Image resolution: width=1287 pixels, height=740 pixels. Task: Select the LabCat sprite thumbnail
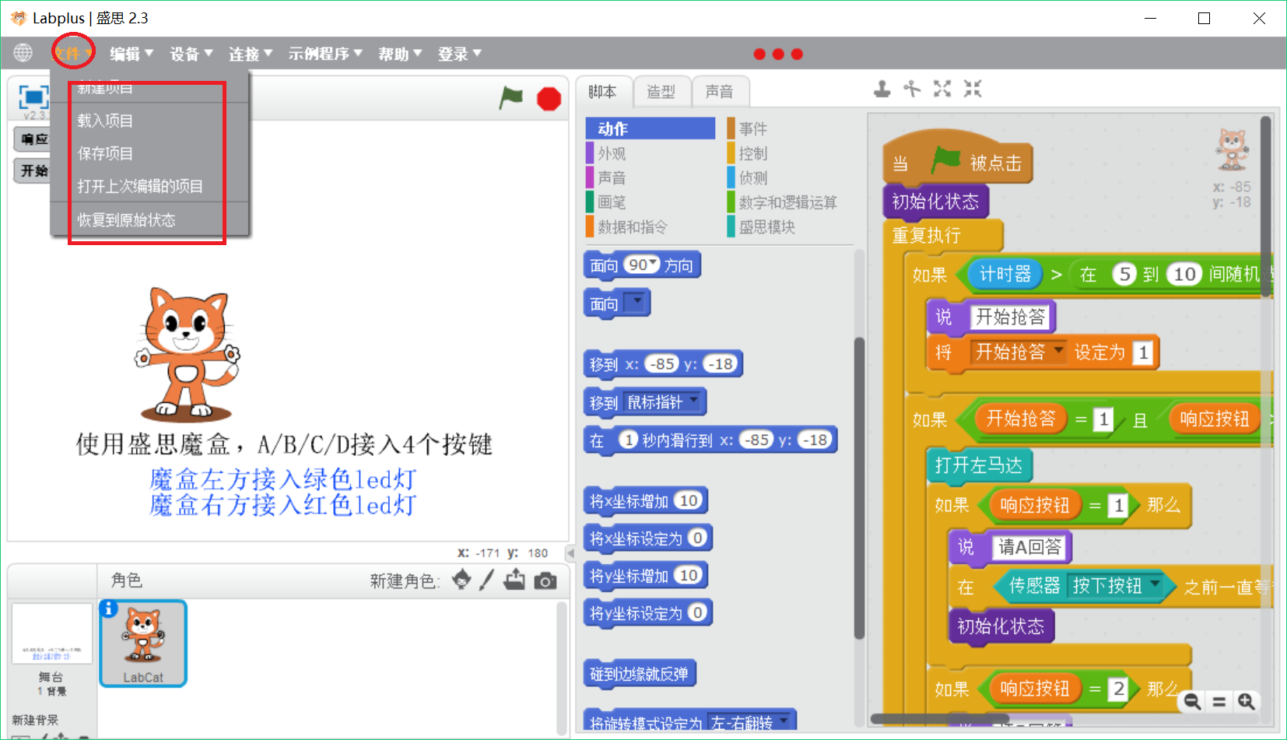click(143, 644)
